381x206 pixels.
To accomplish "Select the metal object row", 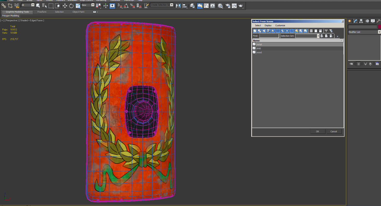I will (298, 45).
